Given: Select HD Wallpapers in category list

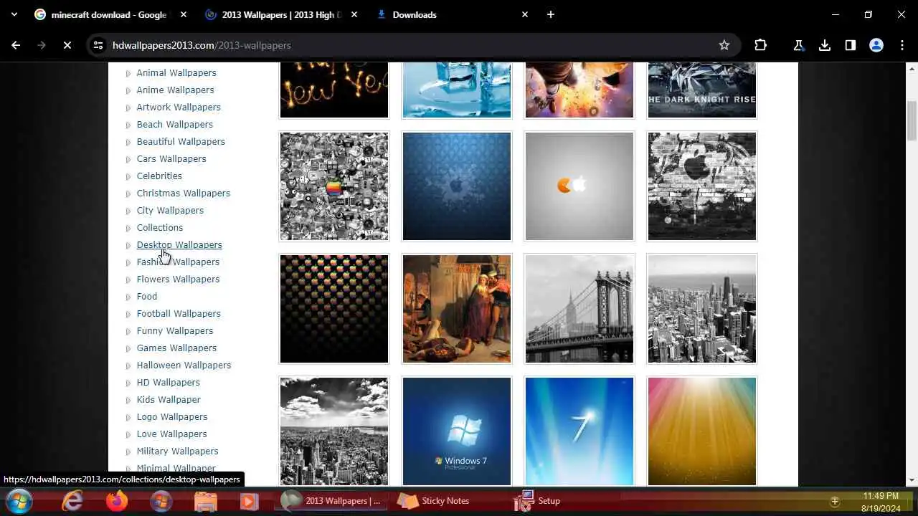Looking at the screenshot, I should [169, 382].
